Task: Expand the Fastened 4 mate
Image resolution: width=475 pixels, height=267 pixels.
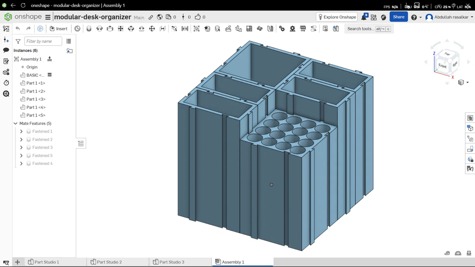Action: (21, 163)
